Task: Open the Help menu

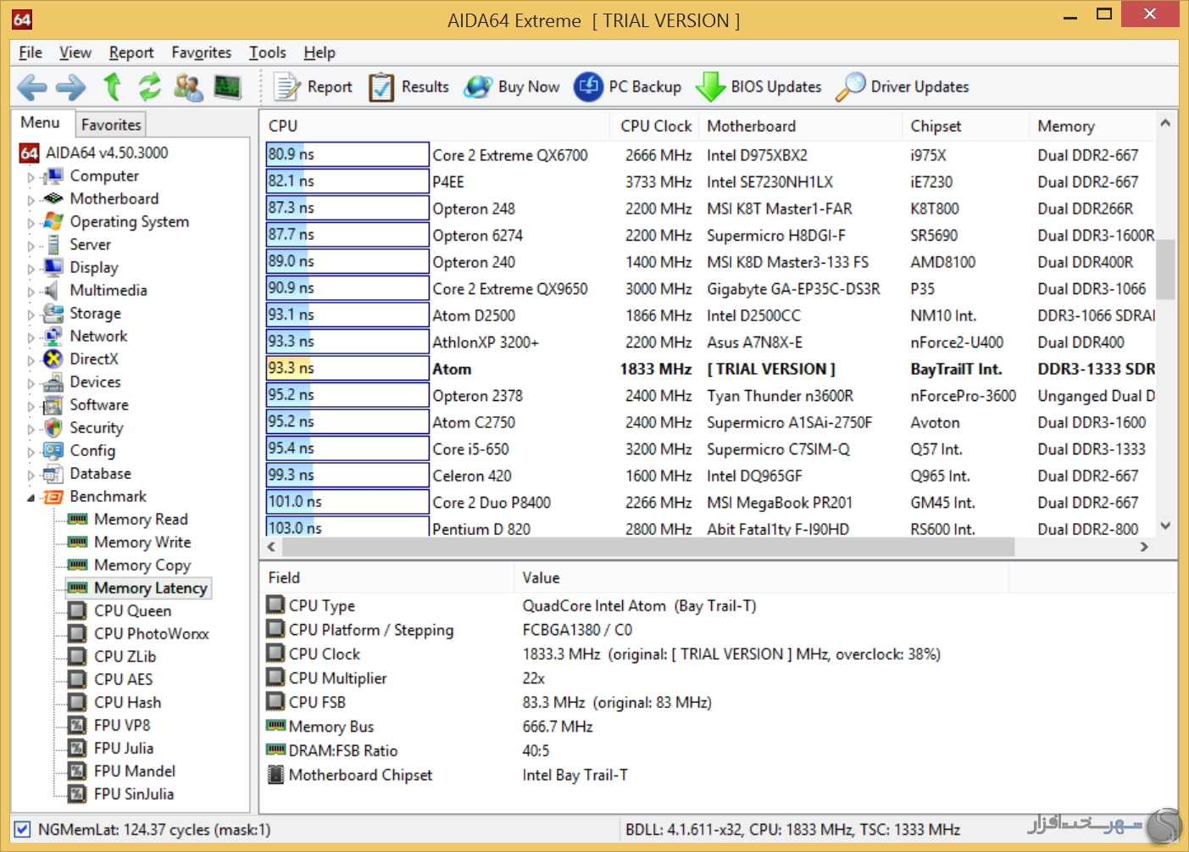Action: pyautogui.click(x=319, y=53)
